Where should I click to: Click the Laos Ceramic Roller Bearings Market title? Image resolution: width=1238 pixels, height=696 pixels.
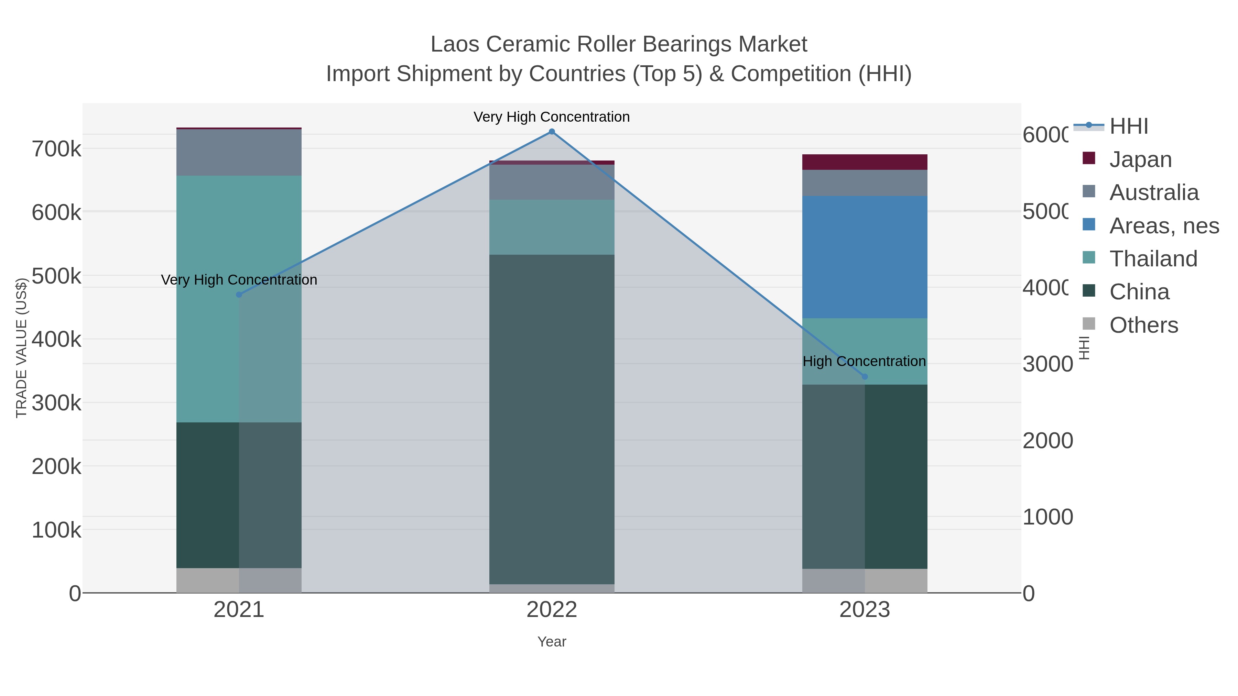pos(619,44)
